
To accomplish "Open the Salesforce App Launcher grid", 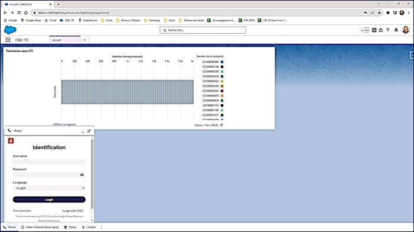I will [x=8, y=40].
